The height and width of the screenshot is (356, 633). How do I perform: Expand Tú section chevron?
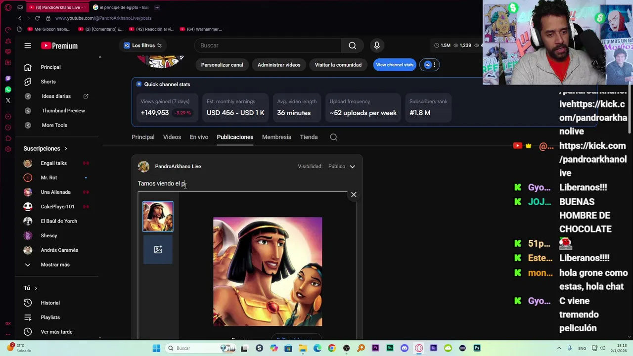point(36,288)
